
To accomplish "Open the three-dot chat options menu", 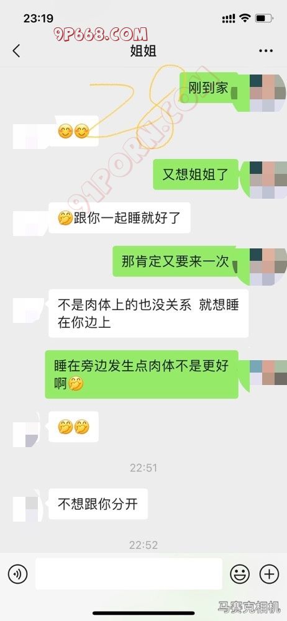I will 265,51.
